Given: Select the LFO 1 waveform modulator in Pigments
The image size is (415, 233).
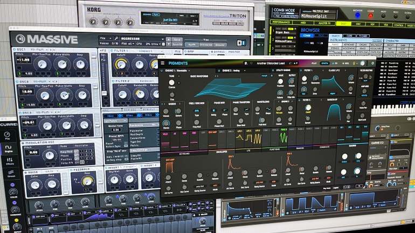Looking at the screenshot, I should click(239, 136).
